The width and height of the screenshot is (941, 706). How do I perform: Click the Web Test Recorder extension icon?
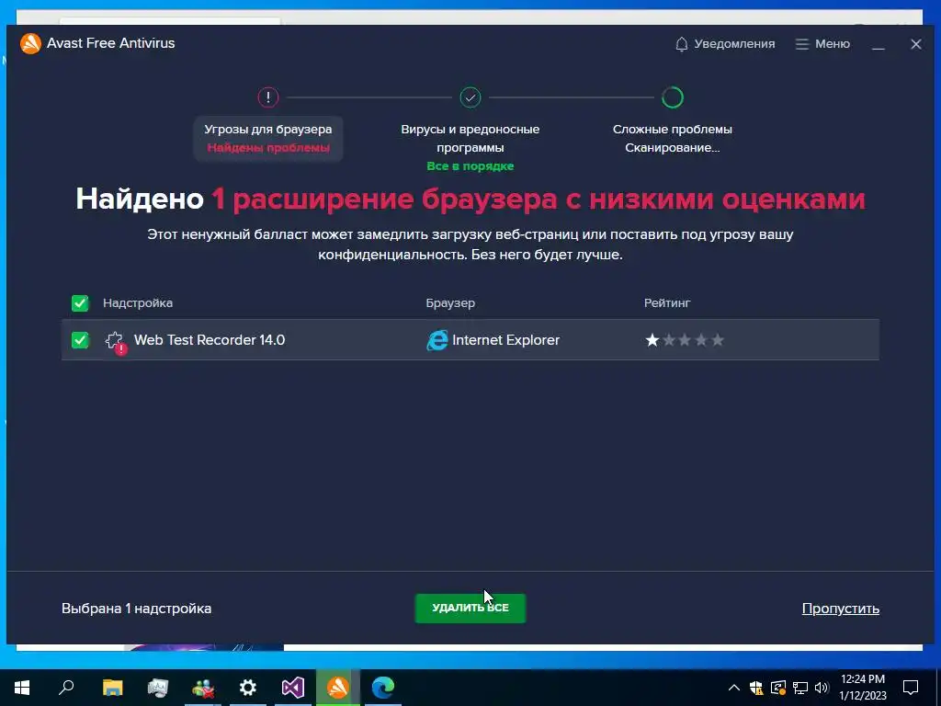pyautogui.click(x=115, y=342)
